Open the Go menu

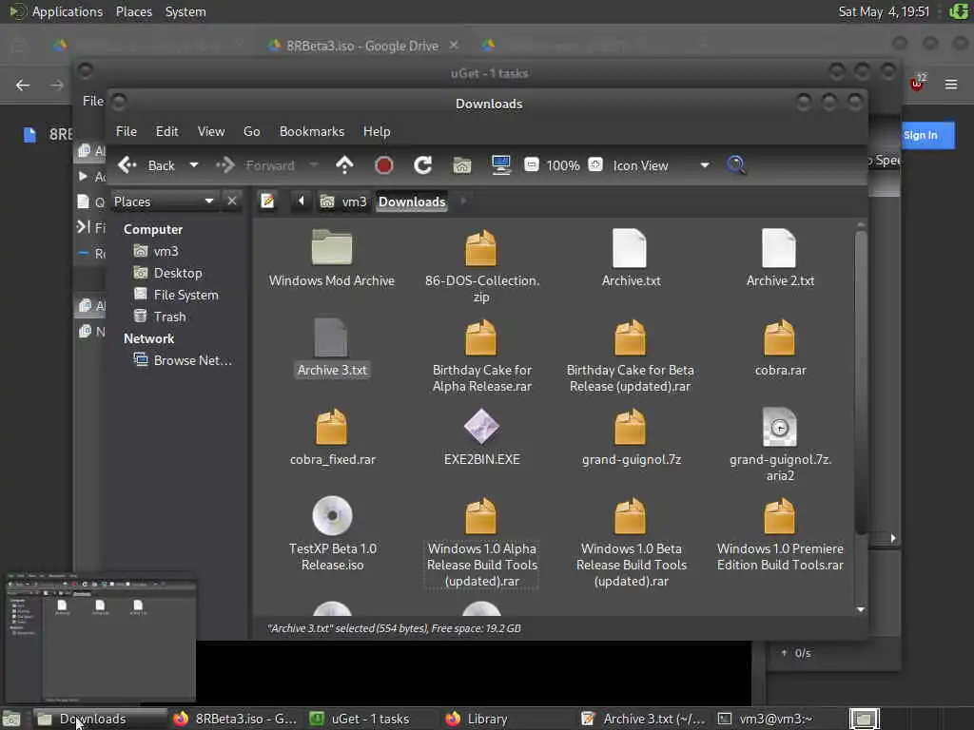pyautogui.click(x=251, y=131)
